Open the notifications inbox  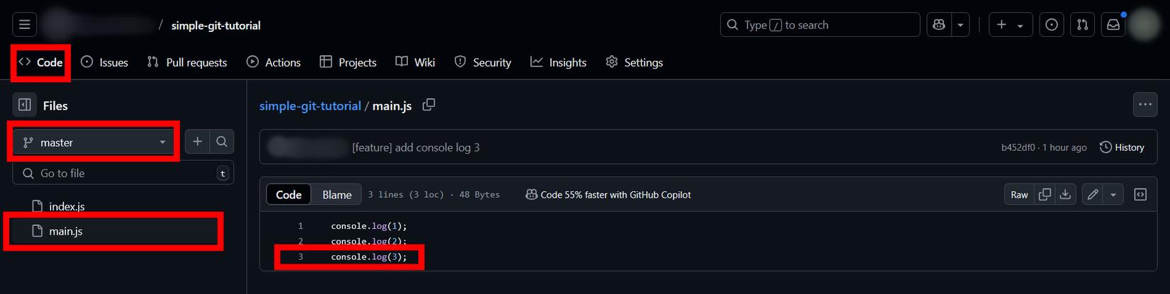point(1113,25)
